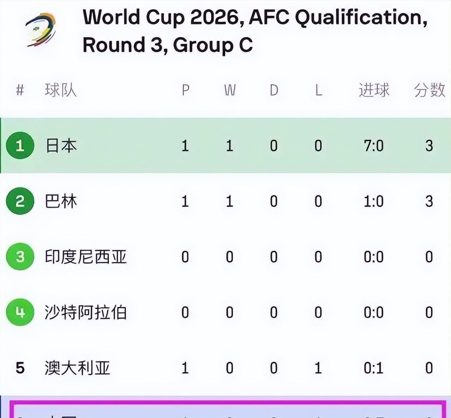This screenshot has height=418, width=451.
Task: Click the rank 3 badge beside 印度尼西亚
Action: tap(20, 257)
